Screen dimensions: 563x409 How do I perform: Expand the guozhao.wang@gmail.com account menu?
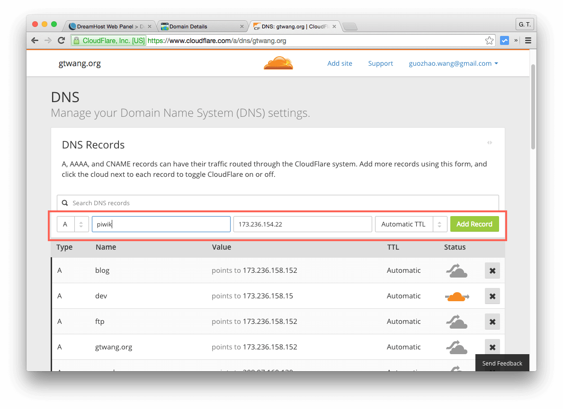453,63
